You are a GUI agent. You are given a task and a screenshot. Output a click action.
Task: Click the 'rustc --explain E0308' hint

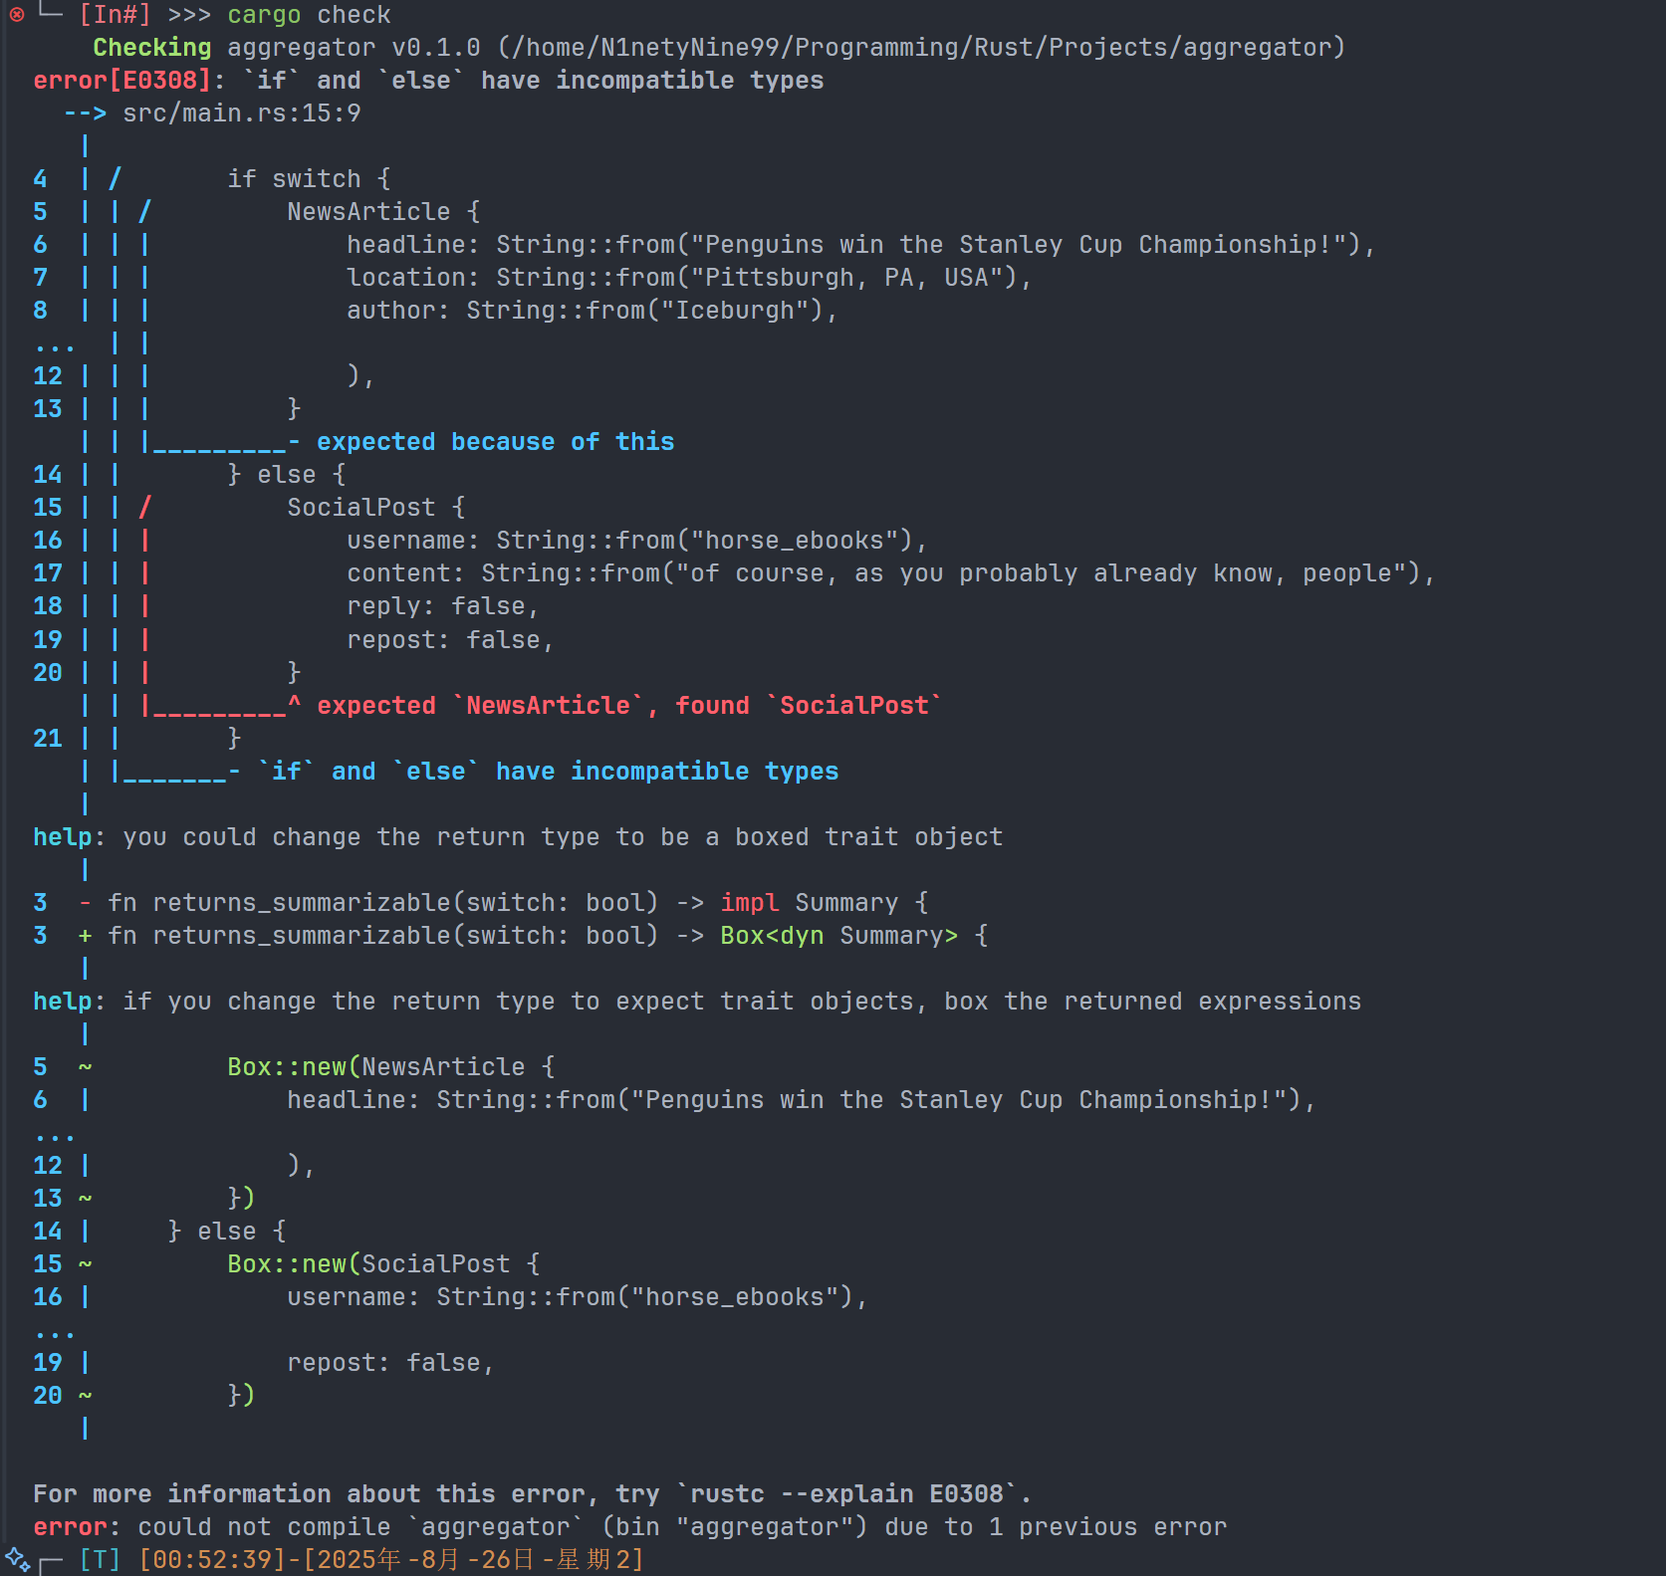(x=846, y=1494)
